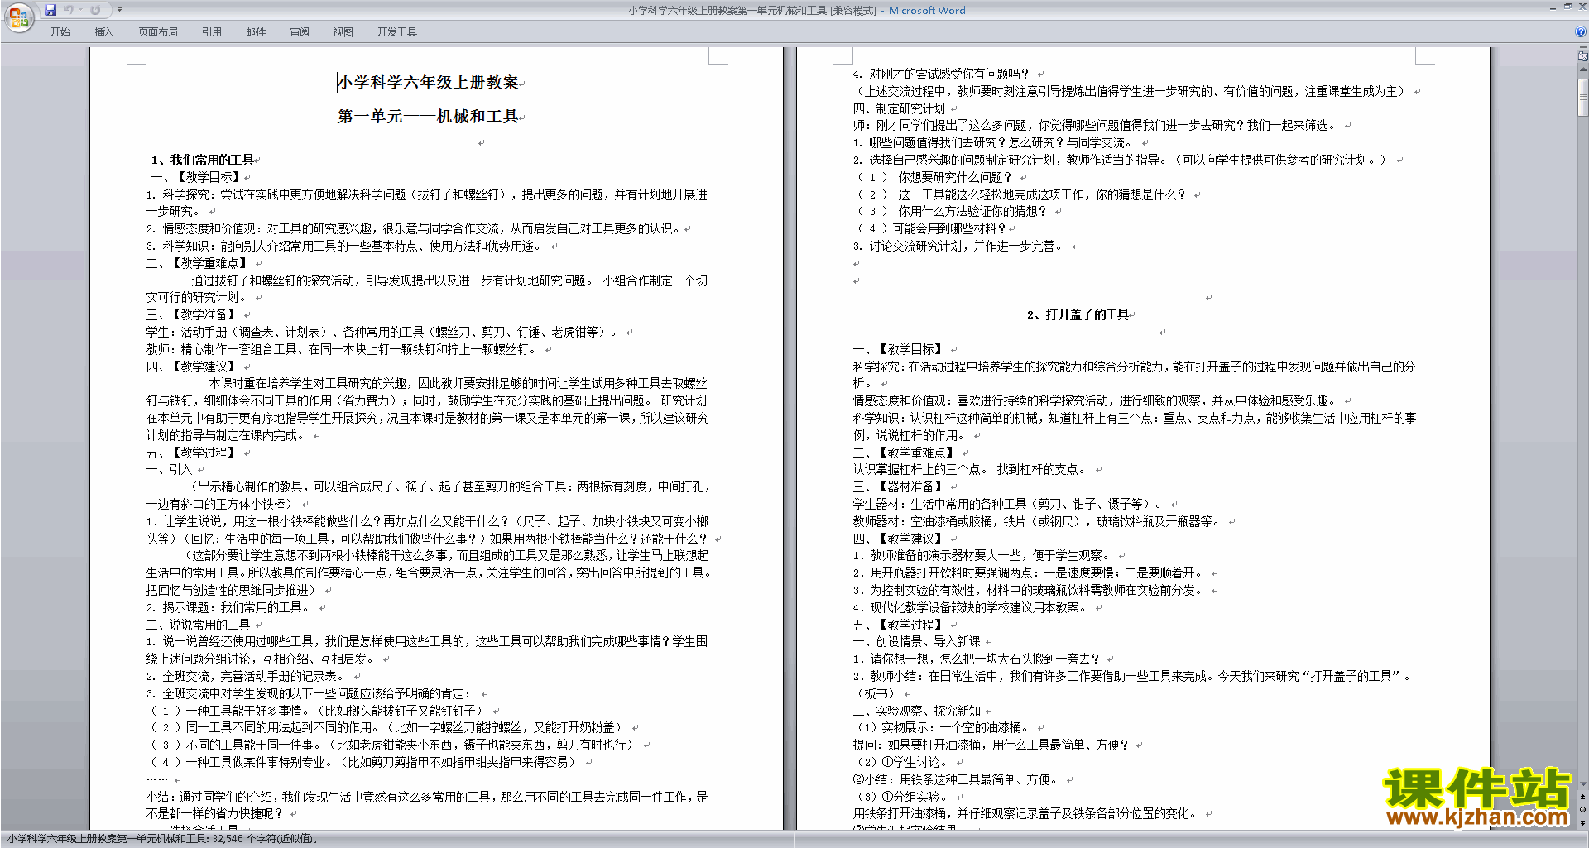Click the line （4）可能会用到哪些材料？
The image size is (1589, 848).
pos(931,228)
